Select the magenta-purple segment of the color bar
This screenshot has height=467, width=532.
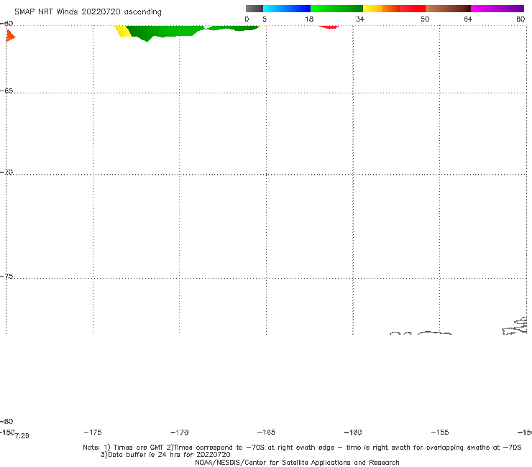pos(497,9)
